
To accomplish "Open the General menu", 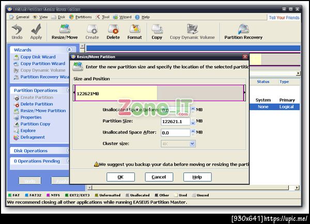I will [20, 17].
